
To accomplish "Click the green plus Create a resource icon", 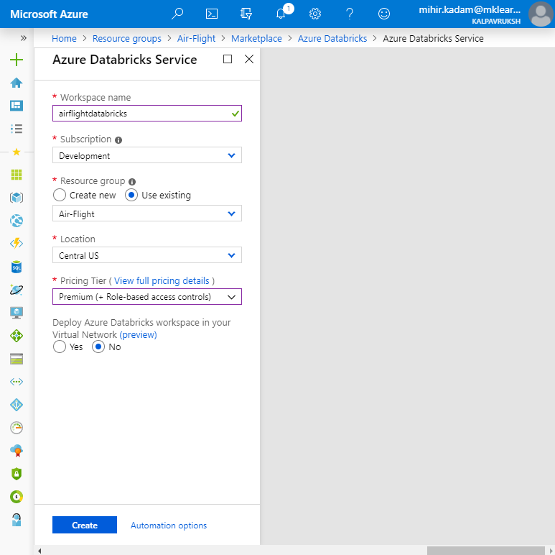I will click(x=17, y=60).
